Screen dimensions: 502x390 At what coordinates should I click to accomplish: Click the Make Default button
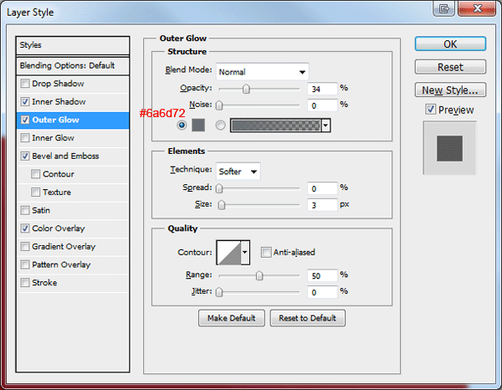[232, 318]
